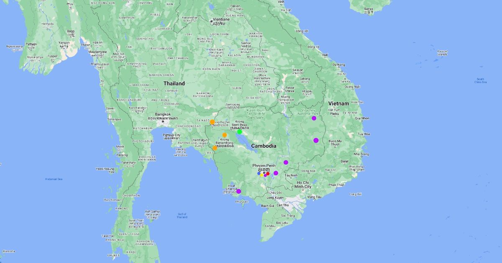This screenshot has width=502, height=263.
Task: Click the Quy Nhon label
Action: 362,118
